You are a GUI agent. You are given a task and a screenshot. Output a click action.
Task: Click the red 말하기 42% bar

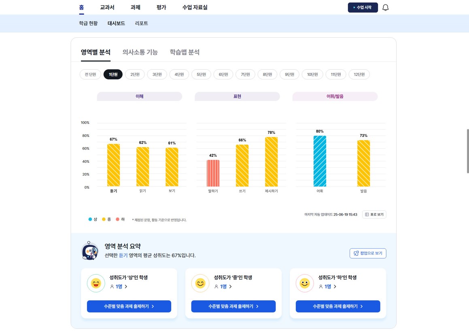[213, 173]
